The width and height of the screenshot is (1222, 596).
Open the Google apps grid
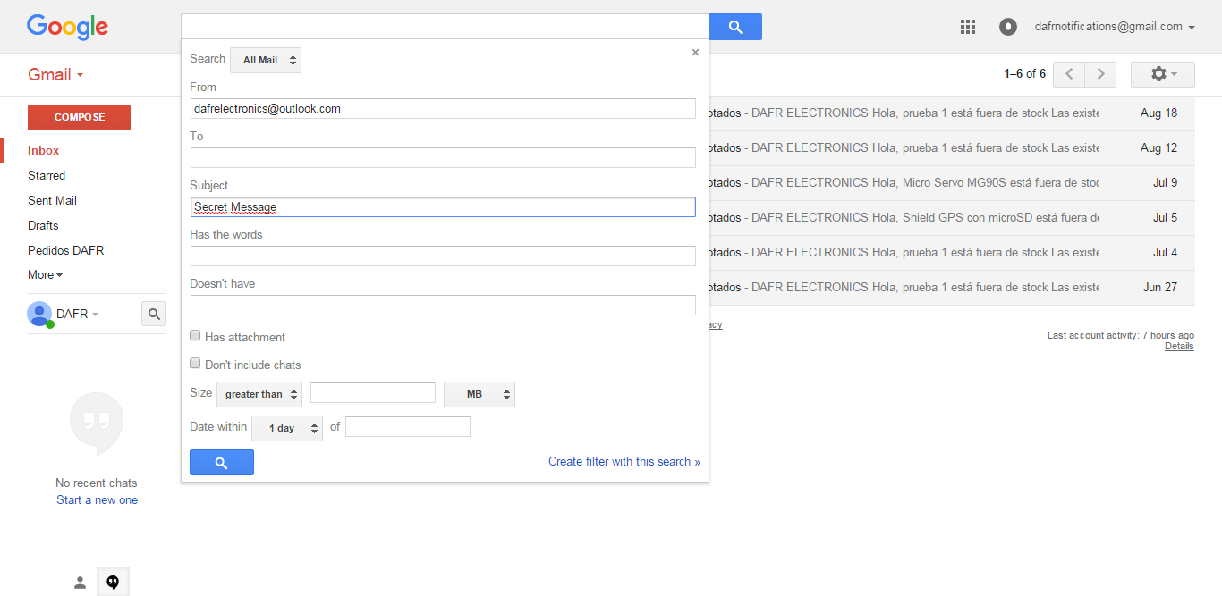click(967, 27)
